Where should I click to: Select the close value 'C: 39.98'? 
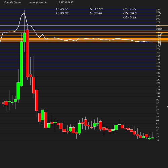click(62, 13)
